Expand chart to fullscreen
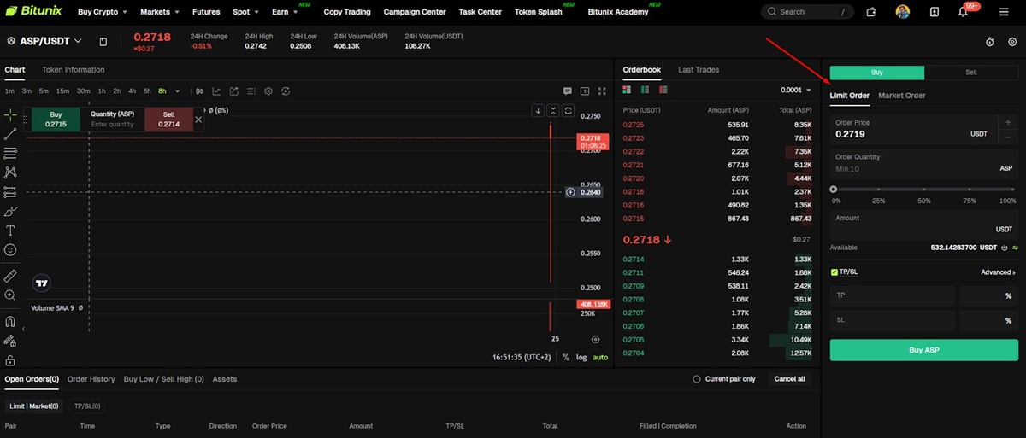The width and height of the screenshot is (1026, 438). click(602, 91)
